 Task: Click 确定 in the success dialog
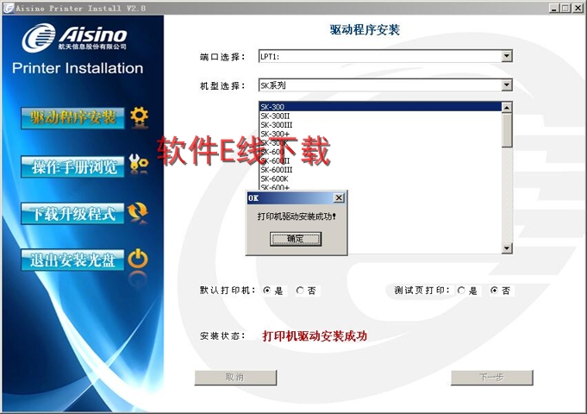pyautogui.click(x=296, y=239)
